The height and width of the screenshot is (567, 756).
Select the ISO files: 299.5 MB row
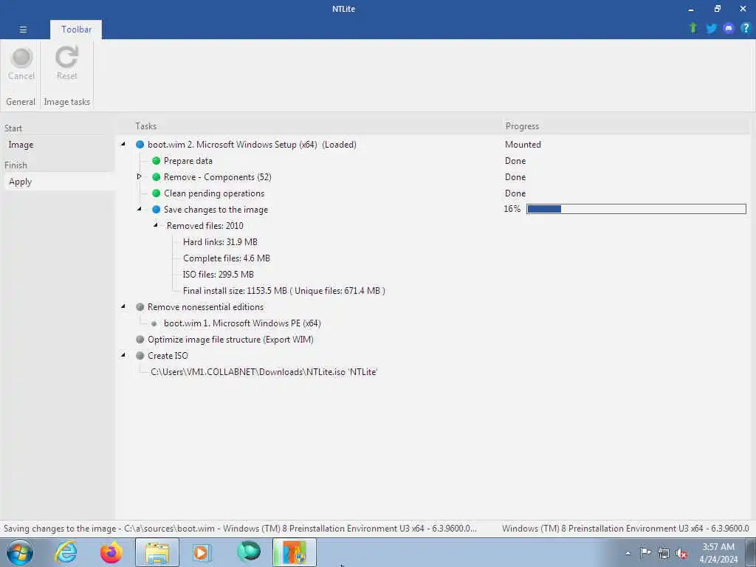219,275
